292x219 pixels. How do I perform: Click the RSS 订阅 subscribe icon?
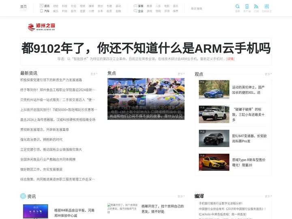(256, 6)
